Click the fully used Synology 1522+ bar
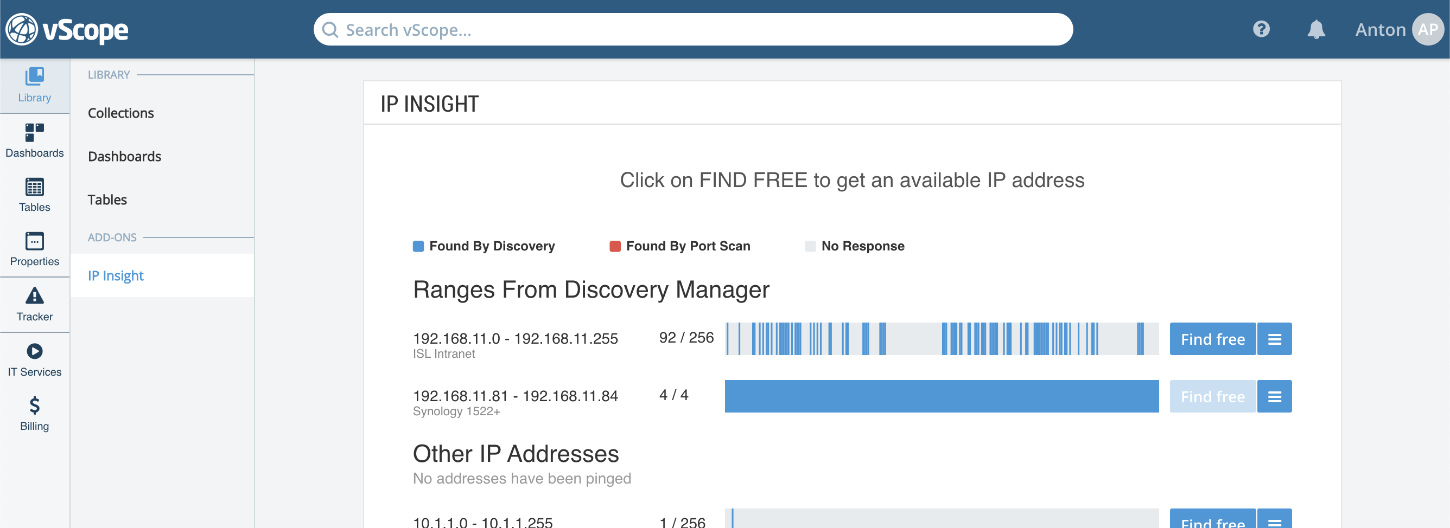 (942, 396)
